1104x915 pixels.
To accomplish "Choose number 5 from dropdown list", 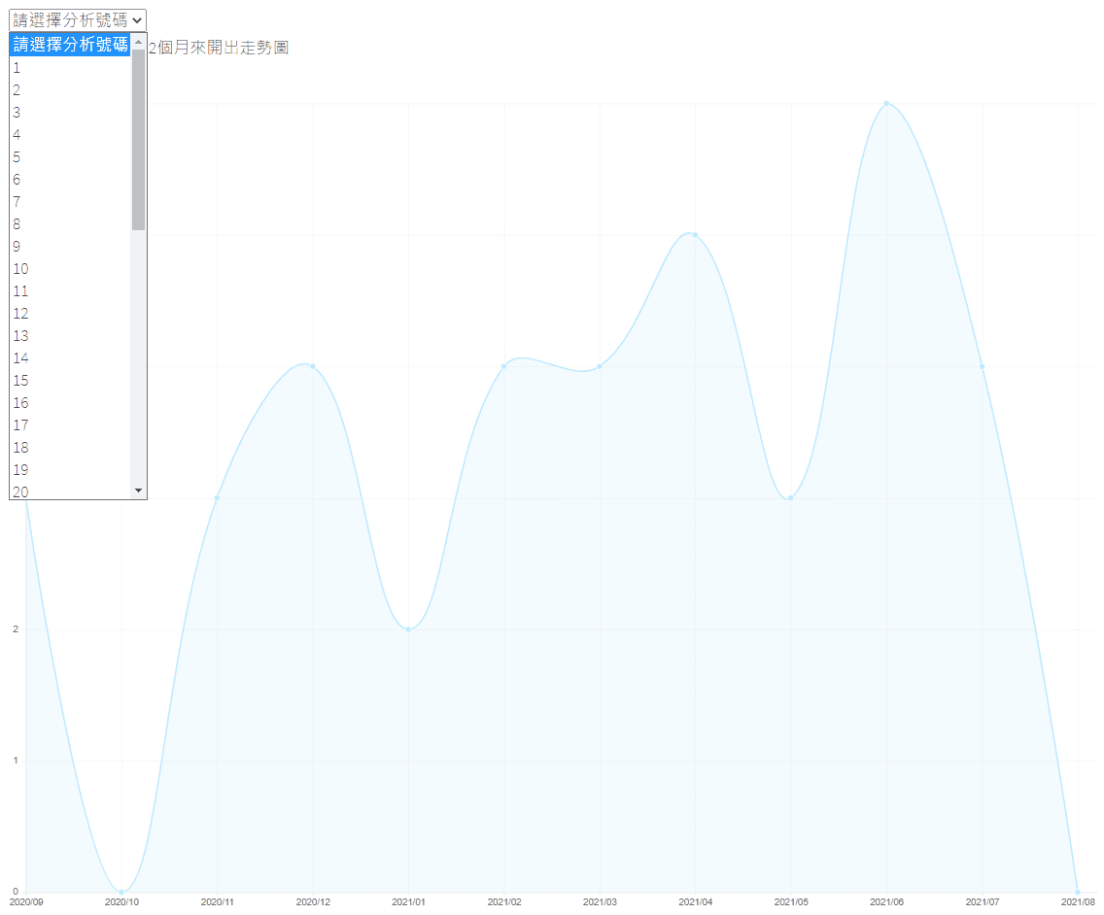I will (70, 157).
